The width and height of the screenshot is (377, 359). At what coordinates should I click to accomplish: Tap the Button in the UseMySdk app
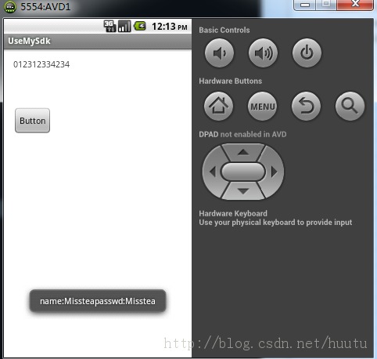coord(32,121)
